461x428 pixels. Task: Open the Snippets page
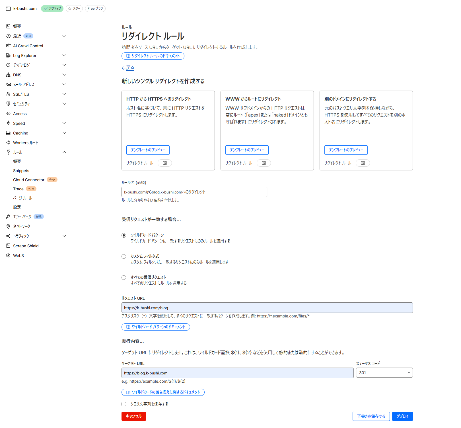tap(21, 170)
